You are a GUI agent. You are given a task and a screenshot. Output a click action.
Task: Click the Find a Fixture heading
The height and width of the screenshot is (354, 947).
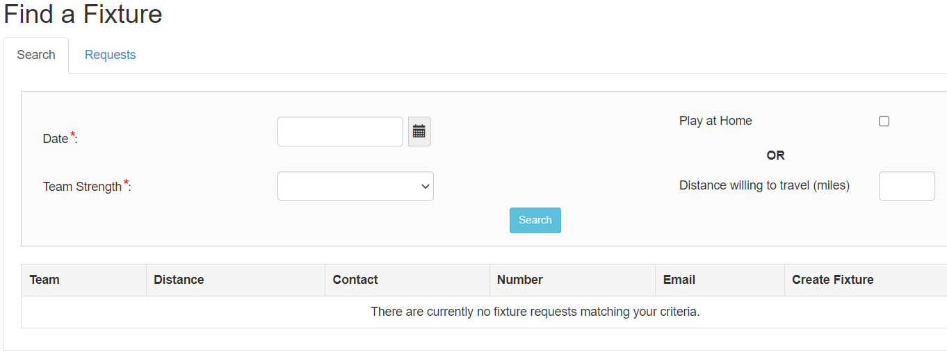tap(83, 14)
